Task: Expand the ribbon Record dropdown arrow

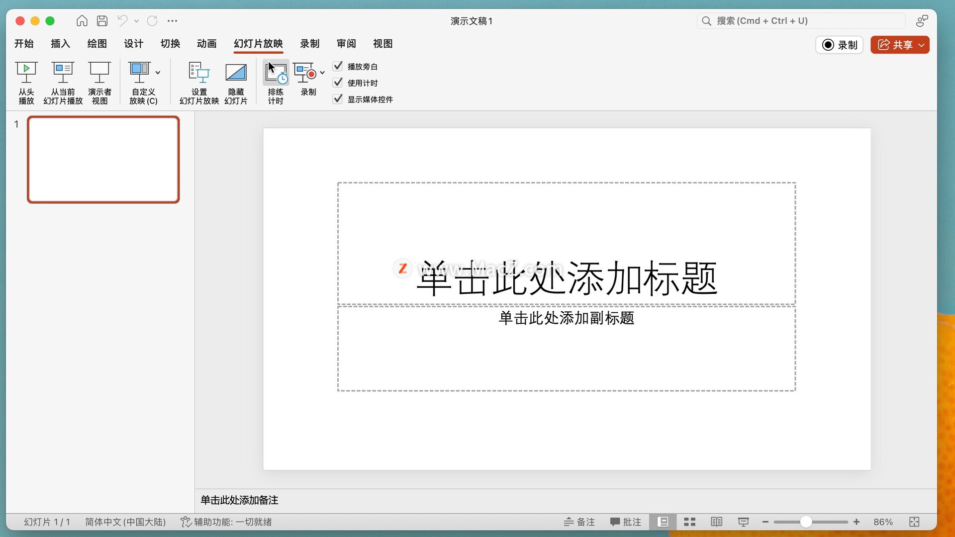Action: coord(322,73)
